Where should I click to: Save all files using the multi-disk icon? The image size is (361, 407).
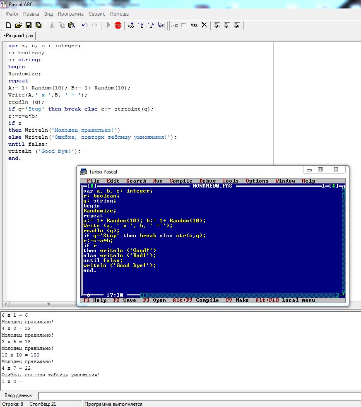(39, 25)
